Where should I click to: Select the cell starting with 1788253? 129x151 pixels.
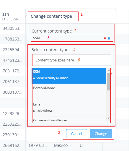click(x=13, y=39)
